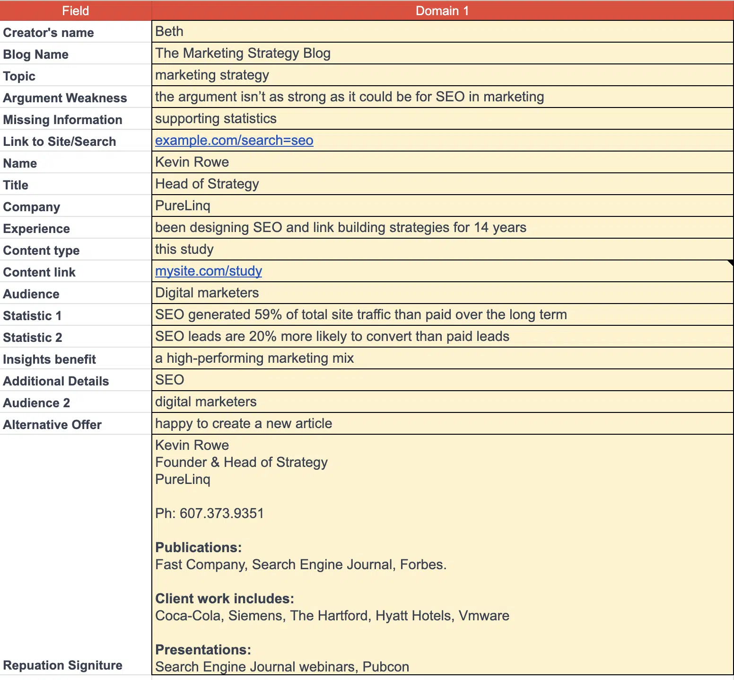Select the happy to create a new article cell
The height and width of the screenshot is (680, 734).
(442, 424)
